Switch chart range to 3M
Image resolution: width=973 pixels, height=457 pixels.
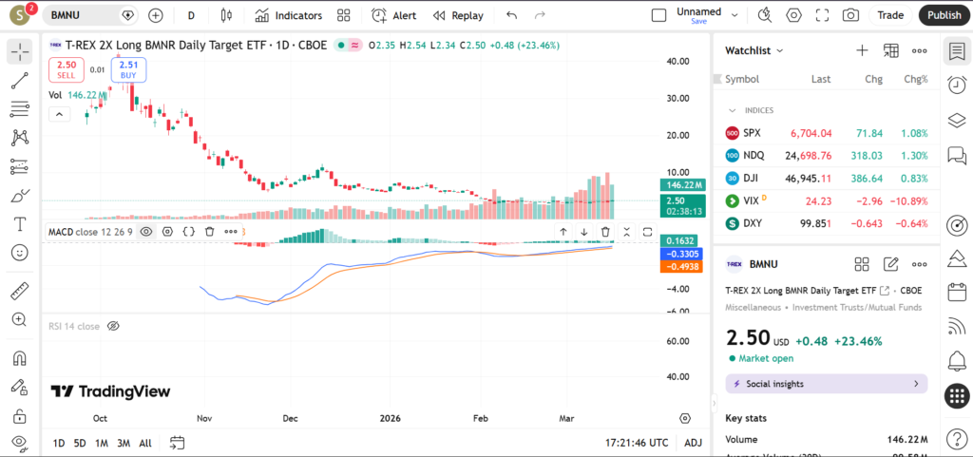pyautogui.click(x=124, y=443)
